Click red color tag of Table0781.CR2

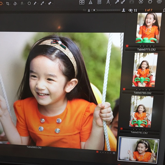tap(121, 128)
